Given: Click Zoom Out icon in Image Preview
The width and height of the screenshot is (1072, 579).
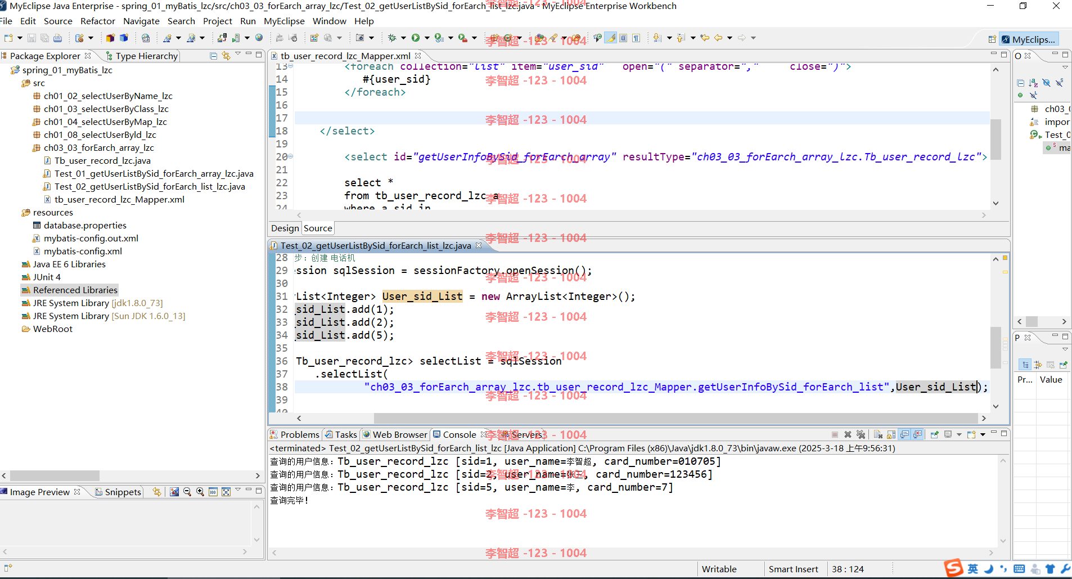Looking at the screenshot, I should pyautogui.click(x=187, y=492).
